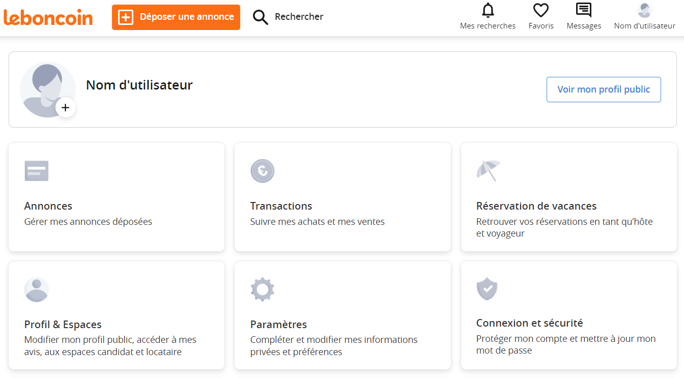
Task: Open notifications via the bell icon
Action: pyautogui.click(x=488, y=10)
